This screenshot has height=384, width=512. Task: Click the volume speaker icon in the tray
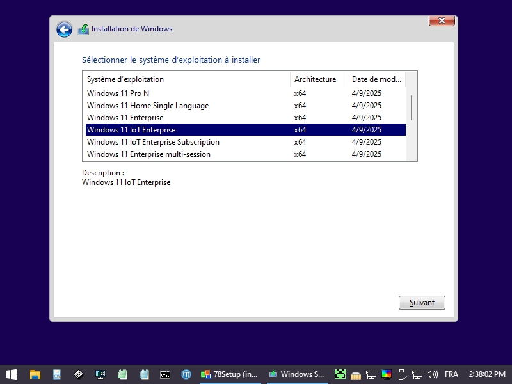pos(433,374)
